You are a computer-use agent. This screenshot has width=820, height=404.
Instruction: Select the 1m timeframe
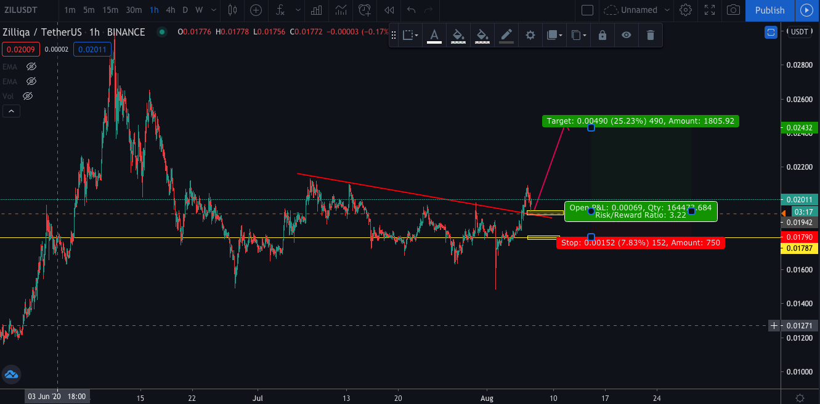[70, 10]
